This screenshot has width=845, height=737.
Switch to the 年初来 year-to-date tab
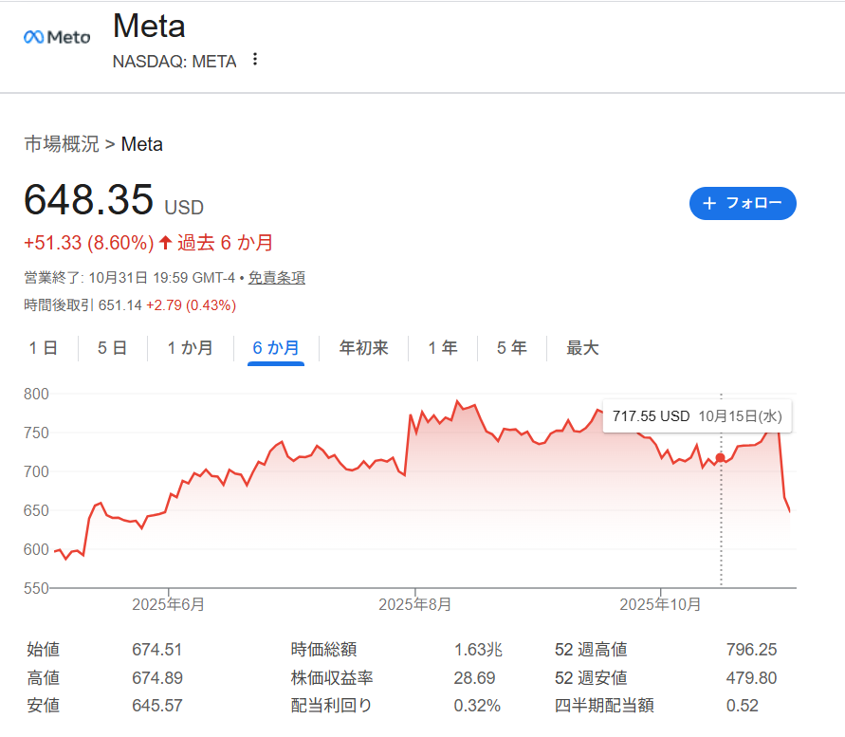[364, 348]
